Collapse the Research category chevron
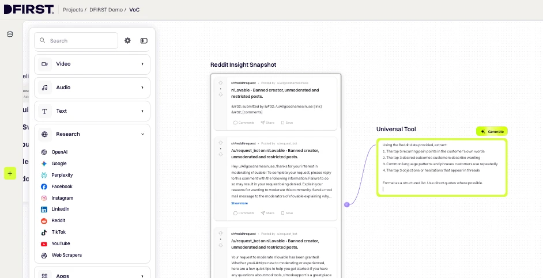Viewport: 543px width, 278px height. 142,134
